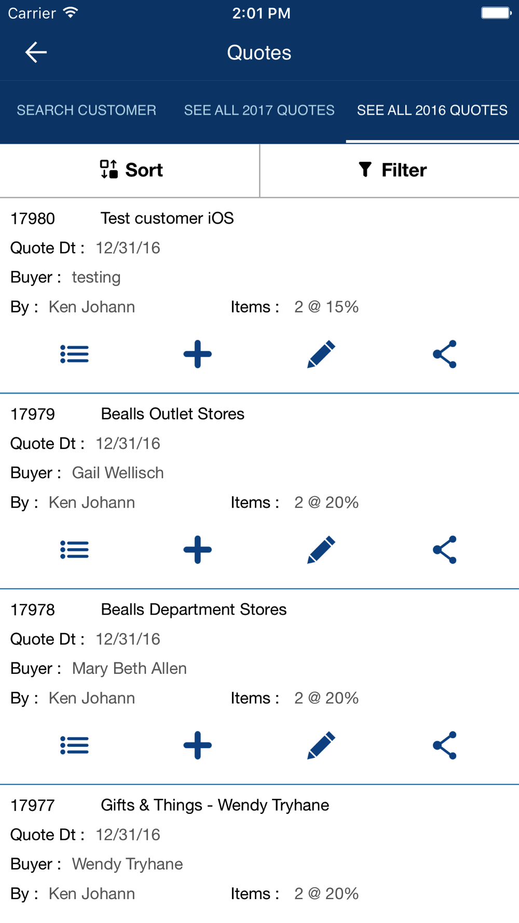The height and width of the screenshot is (923, 519).
Task: Select the See All 2016 Quotes tab
Action: click(432, 111)
